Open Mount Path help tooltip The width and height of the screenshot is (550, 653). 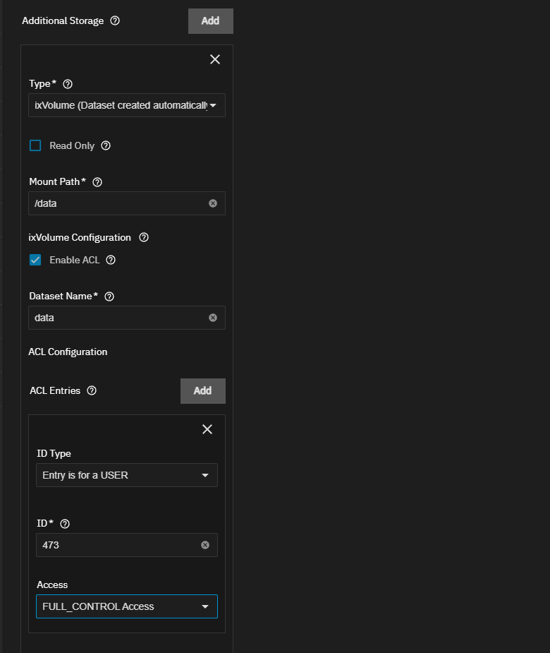(x=97, y=182)
